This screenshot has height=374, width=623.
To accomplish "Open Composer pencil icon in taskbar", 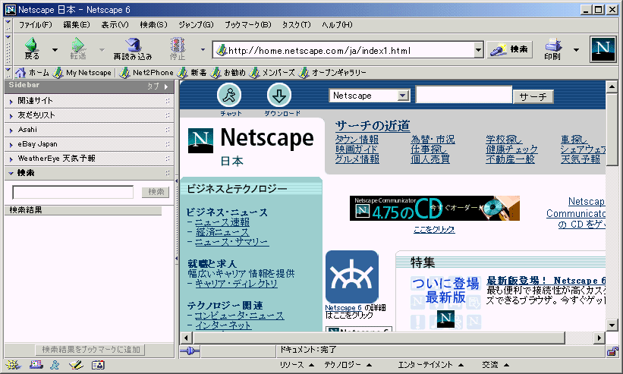I will (75, 365).
